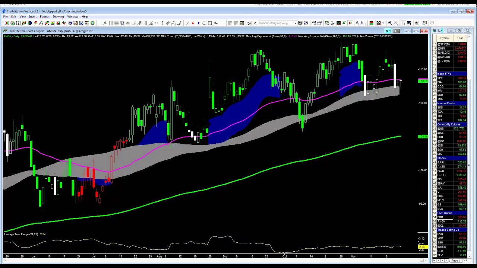Open the cyan S dropdown button on chart
This screenshot has height=268, width=477.
[x=388, y=31]
